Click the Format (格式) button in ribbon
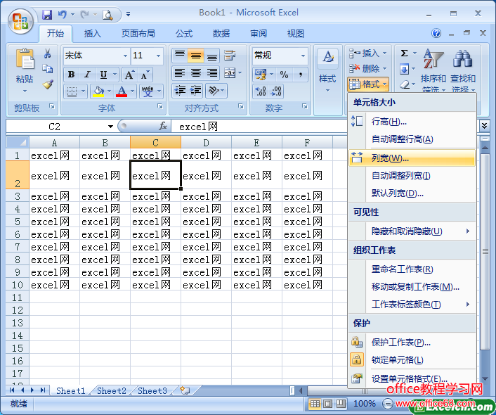This screenshot has height=415, width=496. tap(367, 84)
